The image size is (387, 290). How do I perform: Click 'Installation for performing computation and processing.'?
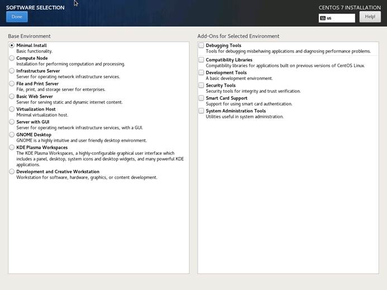(70, 64)
